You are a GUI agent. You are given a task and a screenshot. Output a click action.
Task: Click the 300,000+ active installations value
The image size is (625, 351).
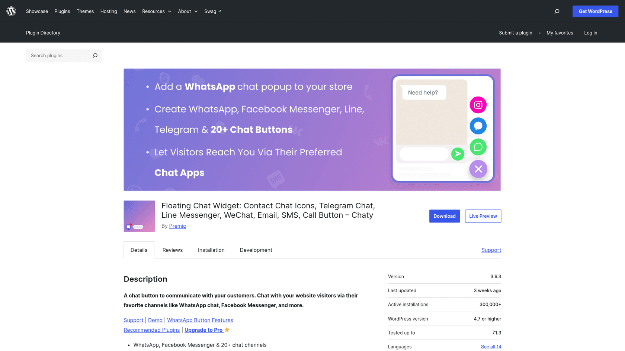pyautogui.click(x=490, y=305)
